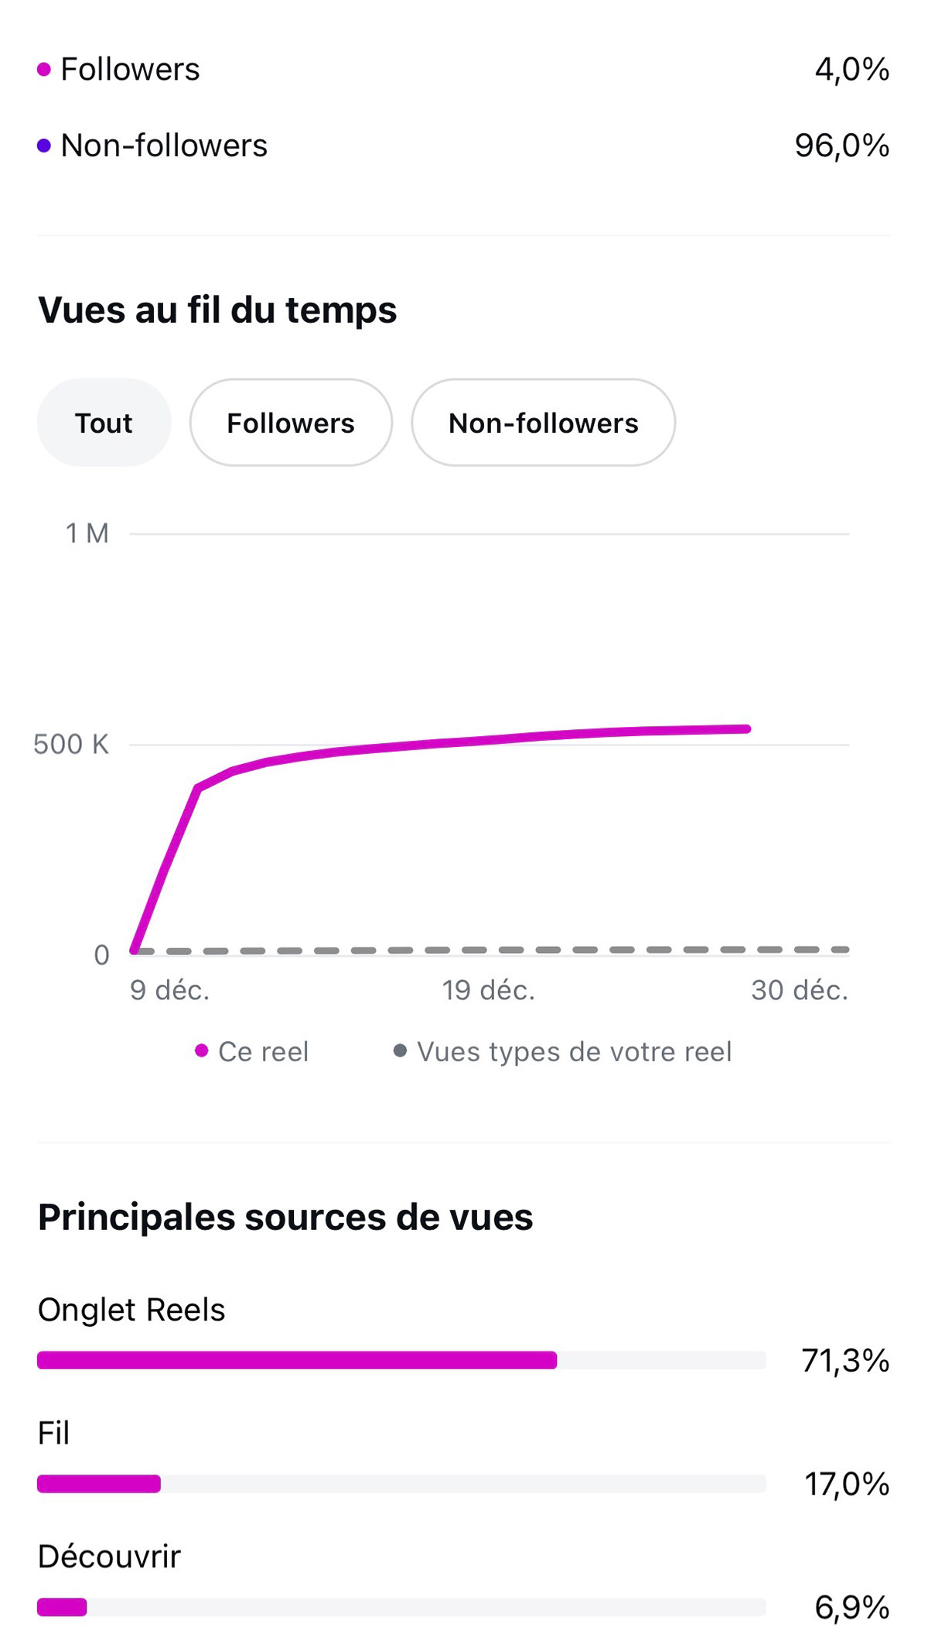Tap the Fil source progress bar
This screenshot has height=1648, width=928.
401,1484
